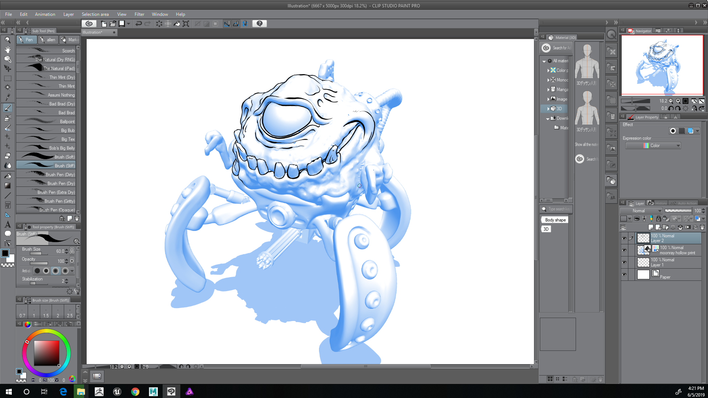This screenshot has width=708, height=398.
Task: Open Google Chrome from the taskbar
Action: [x=135, y=392]
